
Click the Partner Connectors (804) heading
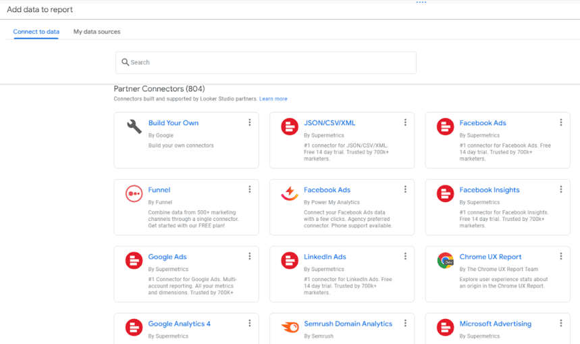point(159,89)
